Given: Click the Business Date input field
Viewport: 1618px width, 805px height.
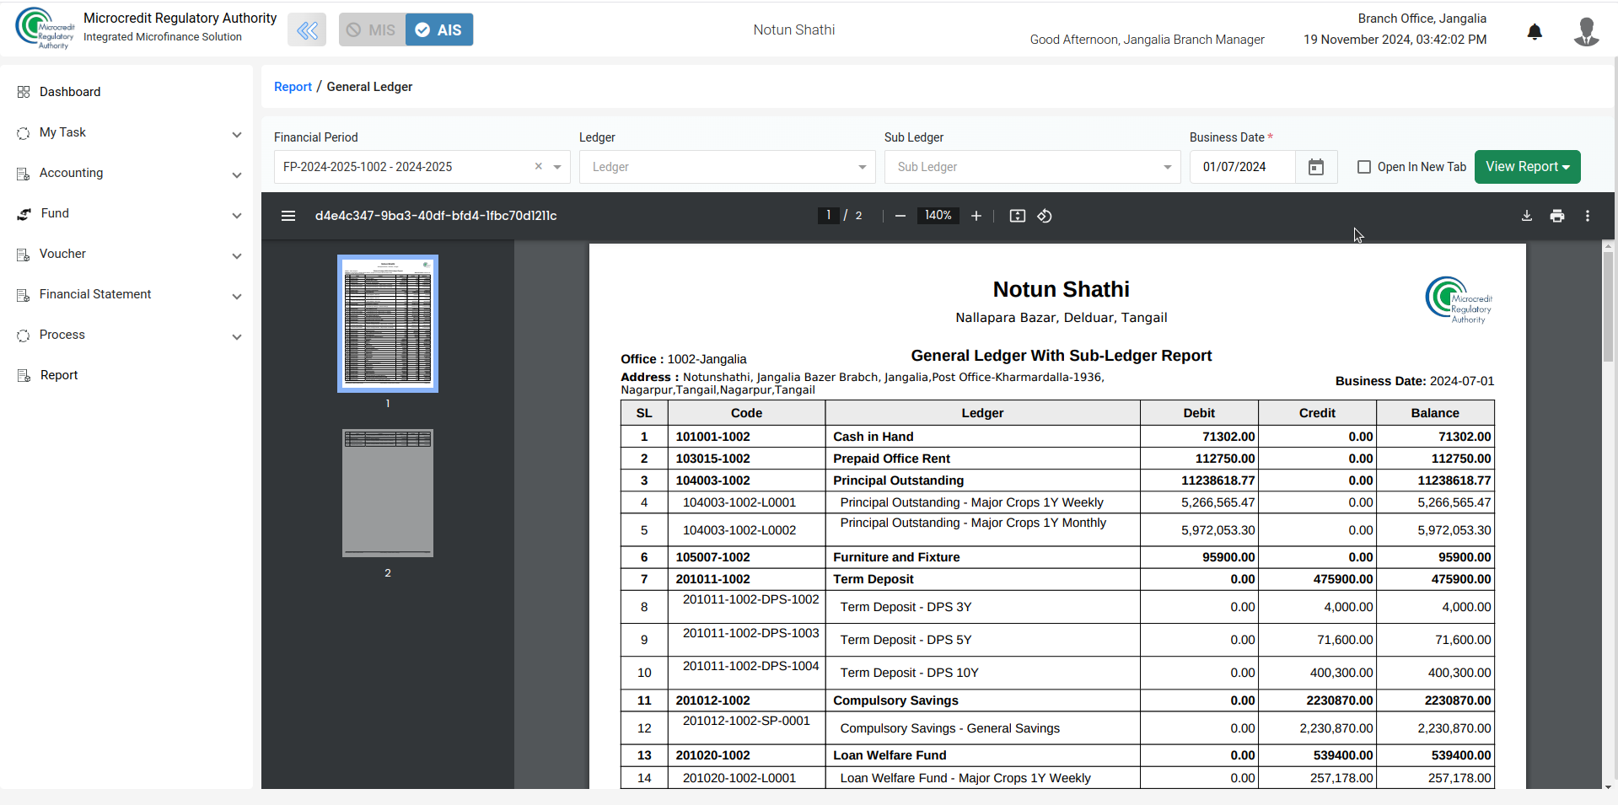Looking at the screenshot, I should [1242, 167].
